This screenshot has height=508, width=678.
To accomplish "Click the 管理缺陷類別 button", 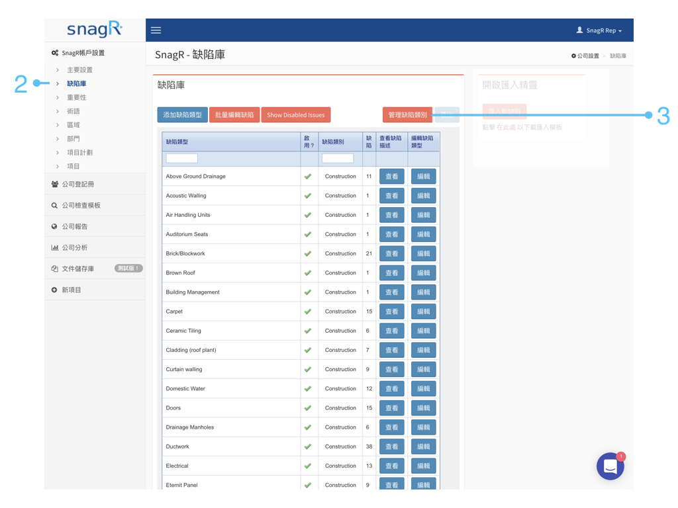I will coord(407,115).
